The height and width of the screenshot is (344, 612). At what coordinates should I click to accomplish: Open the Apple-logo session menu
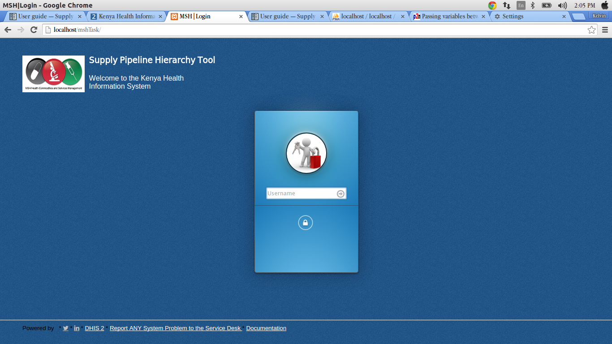click(605, 5)
